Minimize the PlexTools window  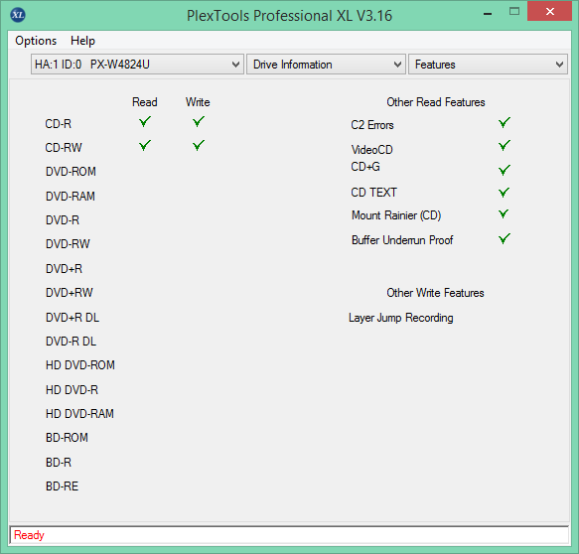(488, 13)
